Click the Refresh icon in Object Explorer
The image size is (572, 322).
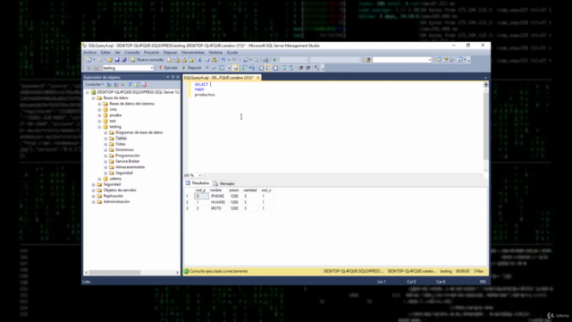point(137,85)
